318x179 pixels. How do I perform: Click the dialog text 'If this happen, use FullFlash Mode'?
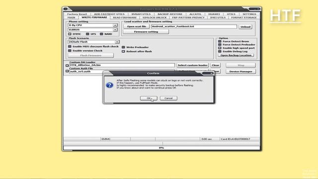click(x=137, y=83)
